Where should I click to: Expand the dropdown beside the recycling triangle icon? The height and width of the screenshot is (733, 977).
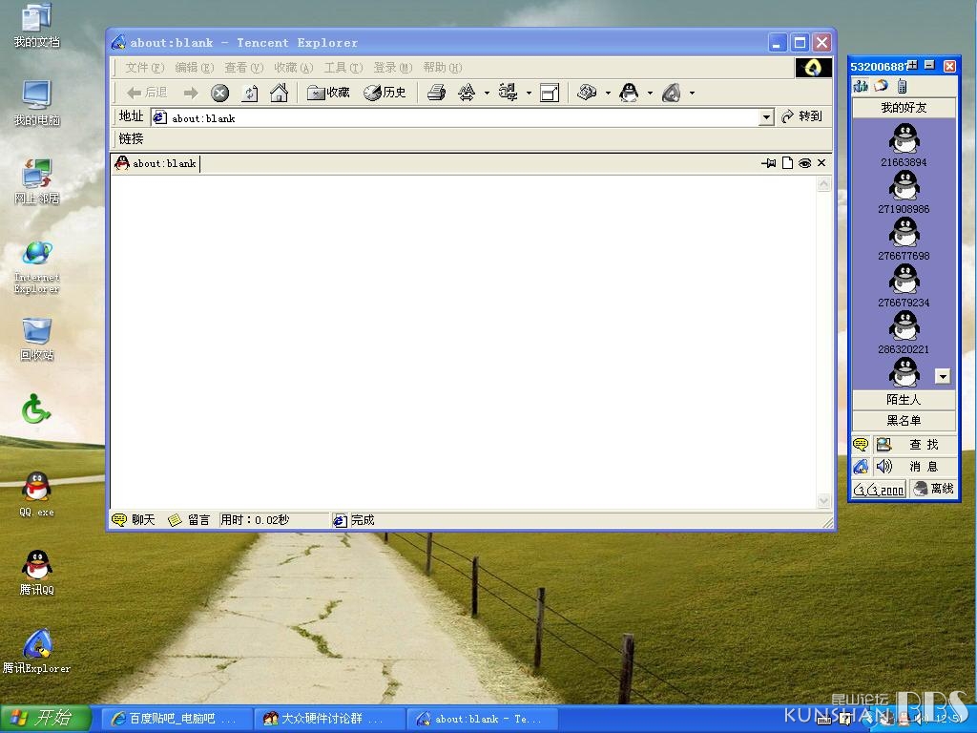tap(487, 94)
